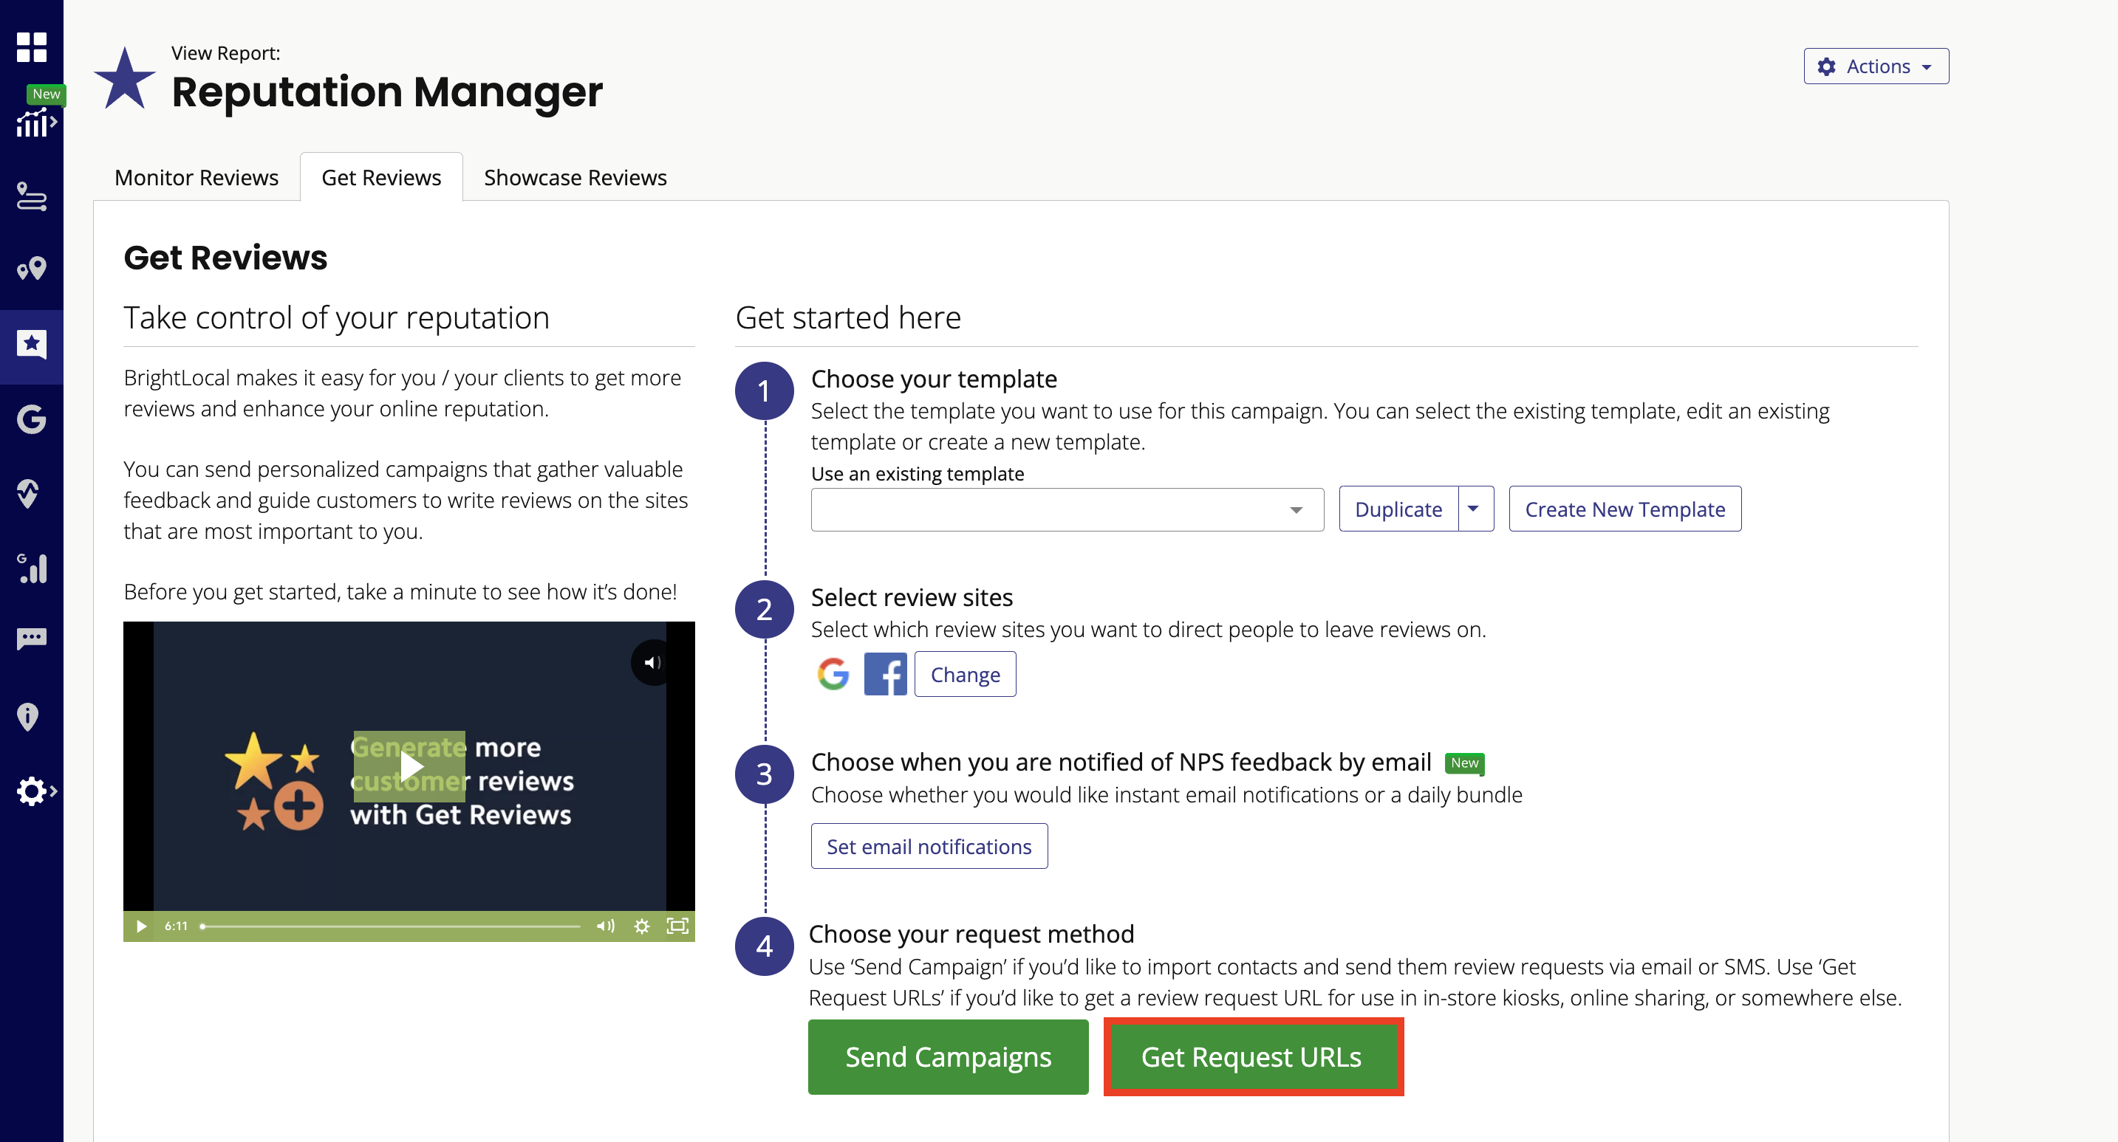Click the small play button in video bar
Viewport: 2118px width, 1142px height.
[x=141, y=926]
